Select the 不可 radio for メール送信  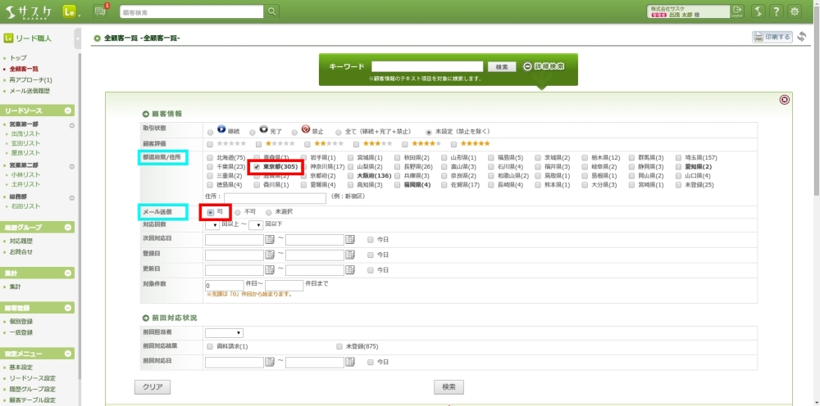click(239, 212)
